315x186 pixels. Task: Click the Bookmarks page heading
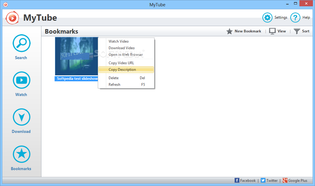point(61,31)
